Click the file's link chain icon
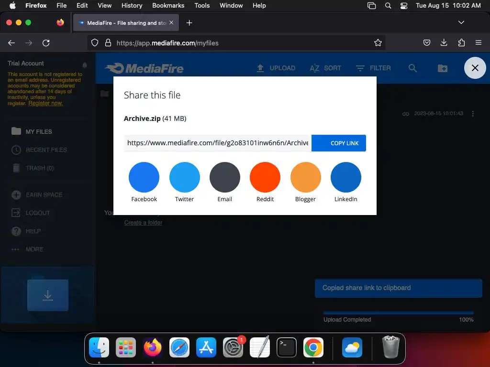Screen dimensions: 490x367 [405, 114]
